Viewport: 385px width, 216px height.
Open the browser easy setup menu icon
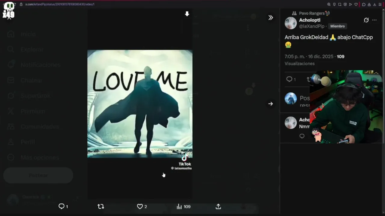tap(380, 4)
